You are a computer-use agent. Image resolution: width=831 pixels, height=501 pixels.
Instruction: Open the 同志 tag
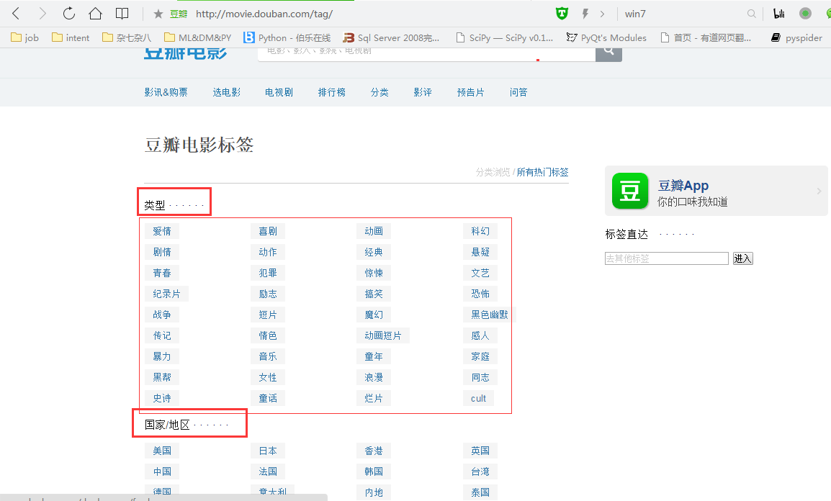[480, 377]
